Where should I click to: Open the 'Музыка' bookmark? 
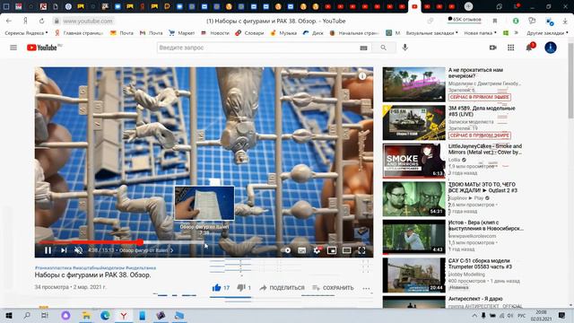283,33
